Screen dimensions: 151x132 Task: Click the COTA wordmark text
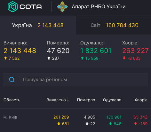coord(31,7)
